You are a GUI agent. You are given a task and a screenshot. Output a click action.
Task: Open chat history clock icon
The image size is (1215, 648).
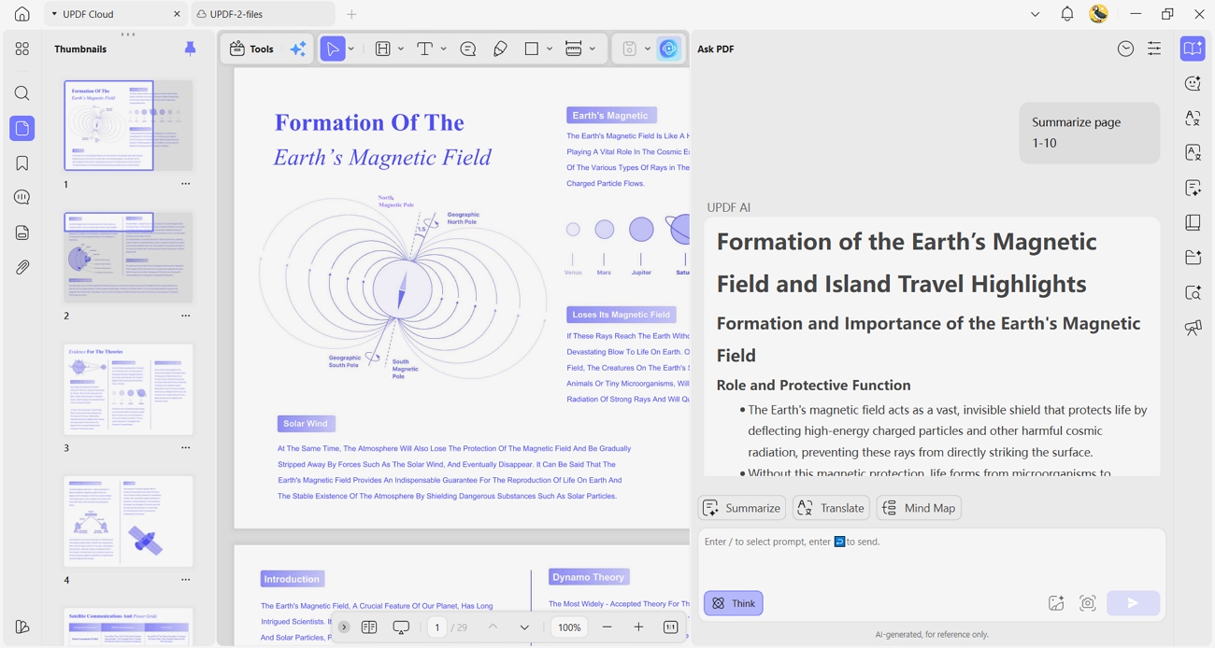point(1125,49)
